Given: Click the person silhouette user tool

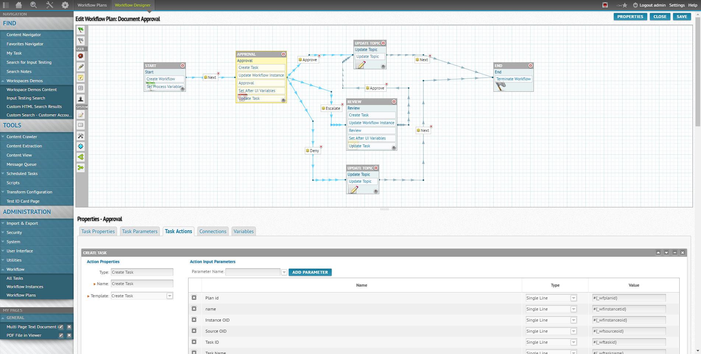Looking at the screenshot, I should [x=81, y=99].
